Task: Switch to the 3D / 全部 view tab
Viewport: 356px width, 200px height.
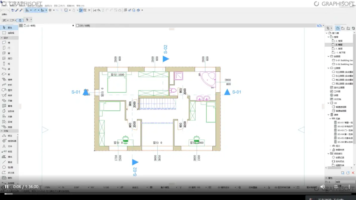Action: (84, 26)
